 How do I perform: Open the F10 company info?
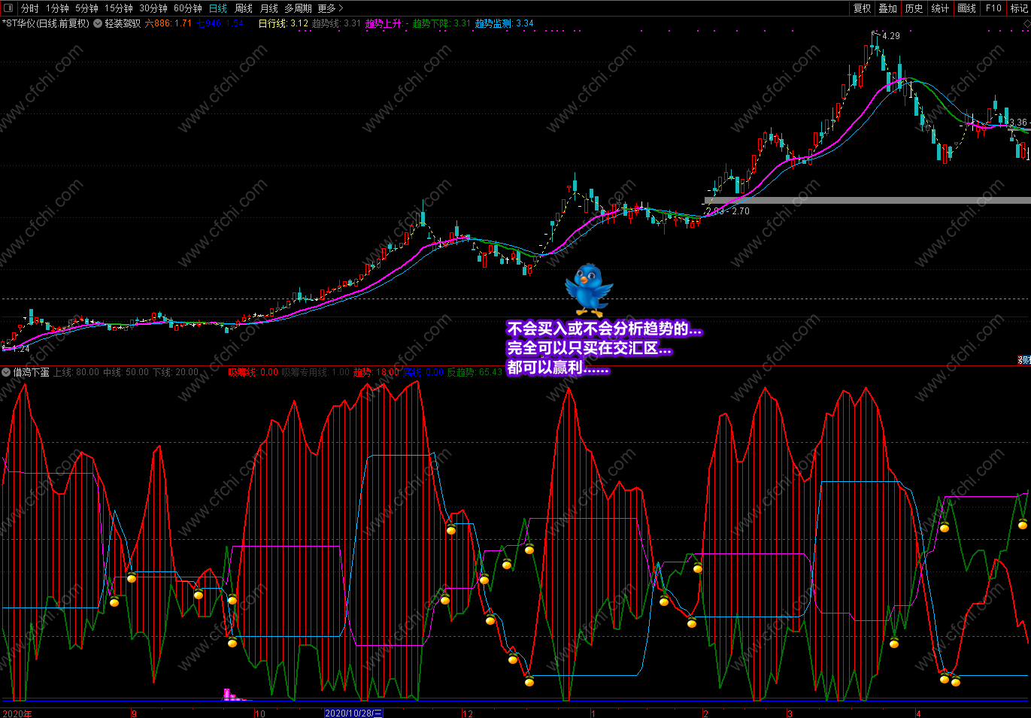tap(993, 8)
